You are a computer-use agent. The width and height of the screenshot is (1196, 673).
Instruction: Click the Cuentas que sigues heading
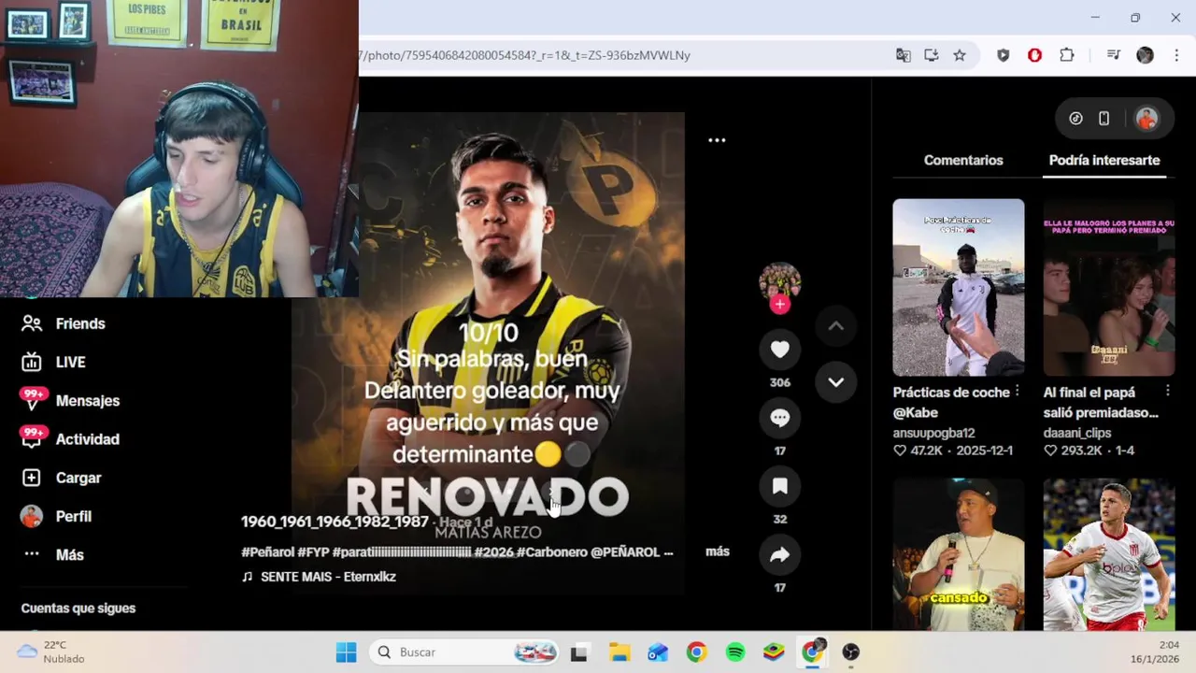pos(78,608)
